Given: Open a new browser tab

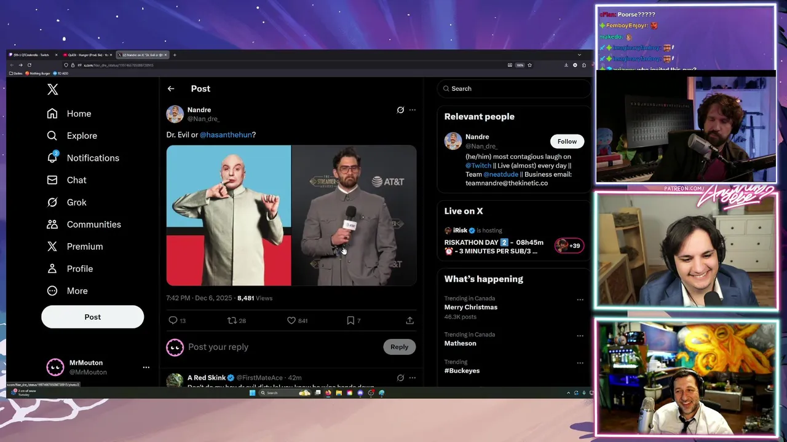Looking at the screenshot, I should pos(175,55).
